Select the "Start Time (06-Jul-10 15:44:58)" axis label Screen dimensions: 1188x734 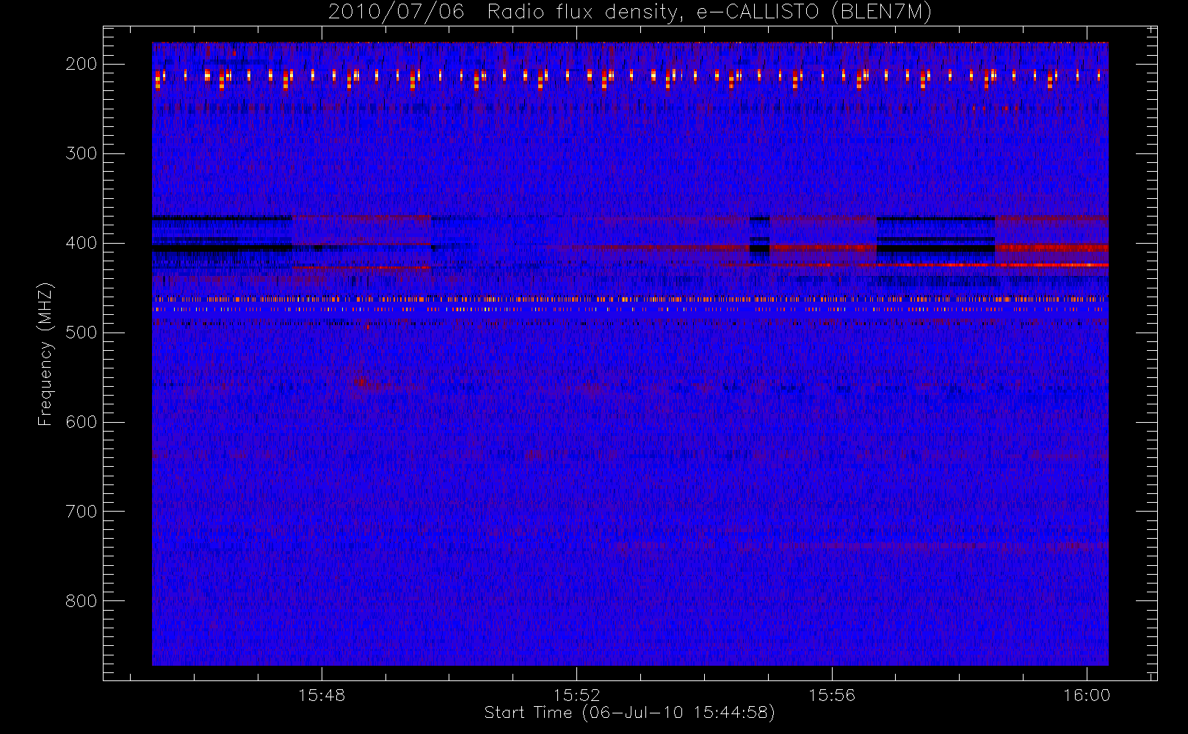(x=630, y=713)
